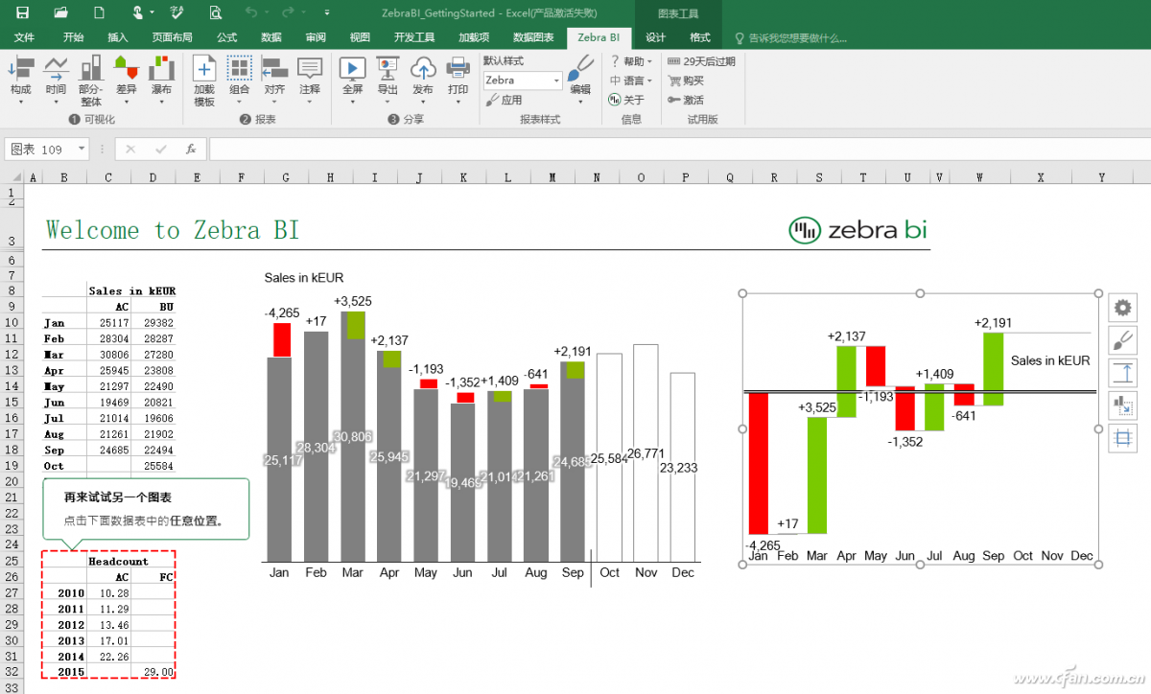Image resolution: width=1151 pixels, height=694 pixels.
Task: Click the zebra bi logo image
Action: click(x=858, y=230)
